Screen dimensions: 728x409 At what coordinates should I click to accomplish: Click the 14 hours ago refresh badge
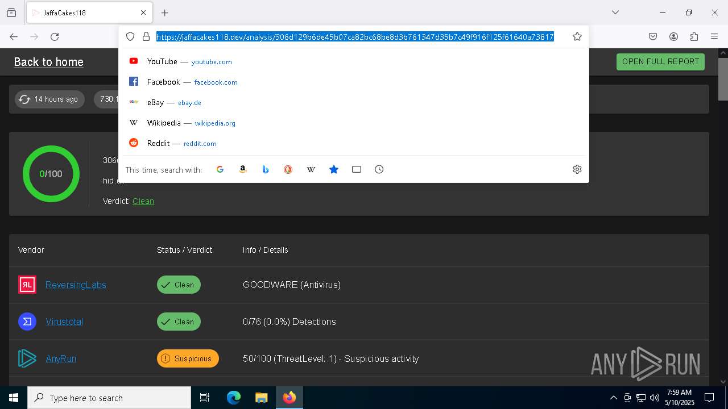[50, 99]
